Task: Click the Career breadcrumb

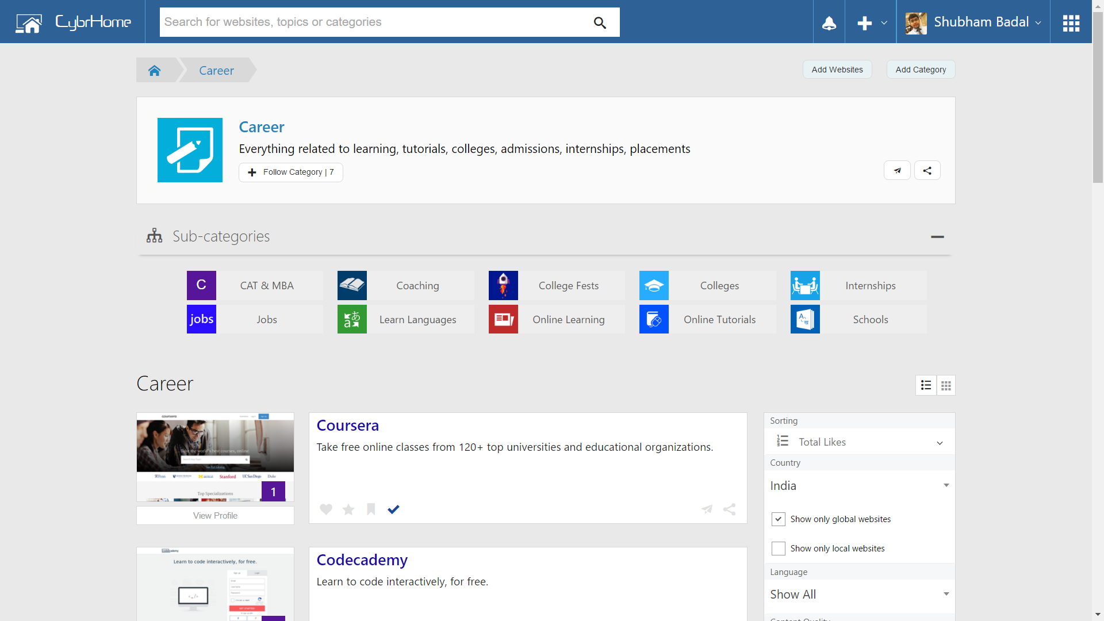Action: click(216, 70)
